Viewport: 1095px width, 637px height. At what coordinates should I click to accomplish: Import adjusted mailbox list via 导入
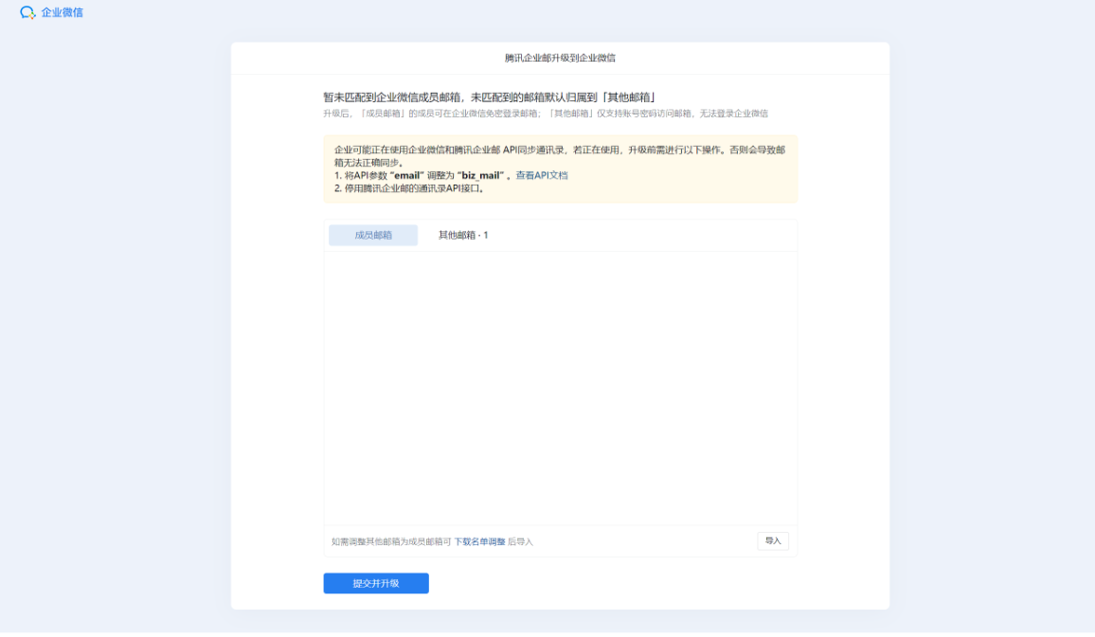tap(772, 540)
